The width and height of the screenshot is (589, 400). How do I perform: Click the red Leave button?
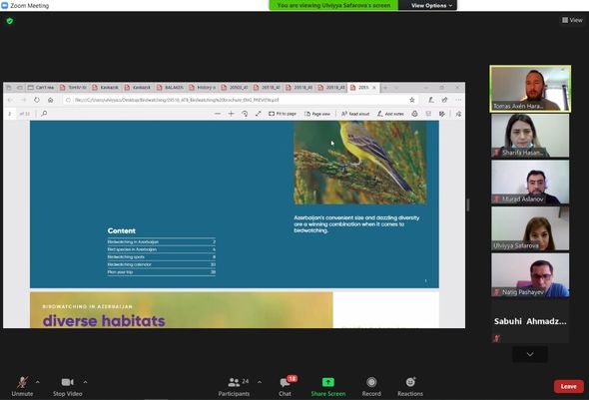coord(569,386)
